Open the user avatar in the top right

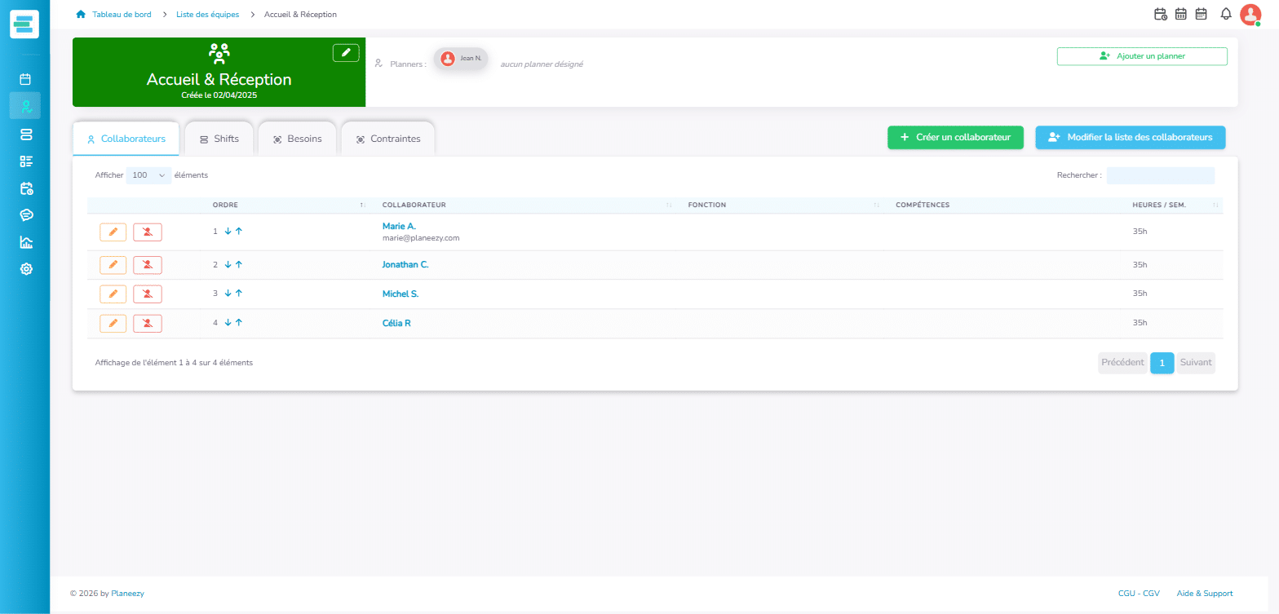[x=1250, y=15]
